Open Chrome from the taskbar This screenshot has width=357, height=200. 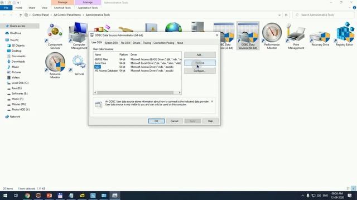[27, 196]
